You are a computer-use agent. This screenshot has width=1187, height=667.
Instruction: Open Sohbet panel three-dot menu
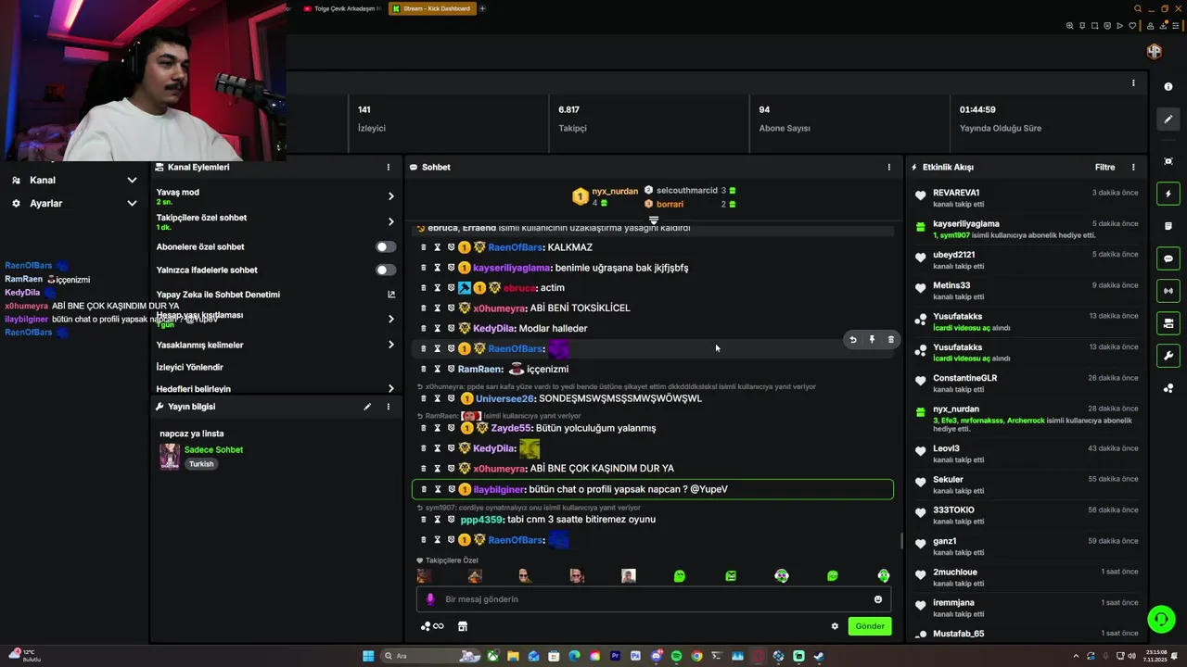(x=888, y=168)
